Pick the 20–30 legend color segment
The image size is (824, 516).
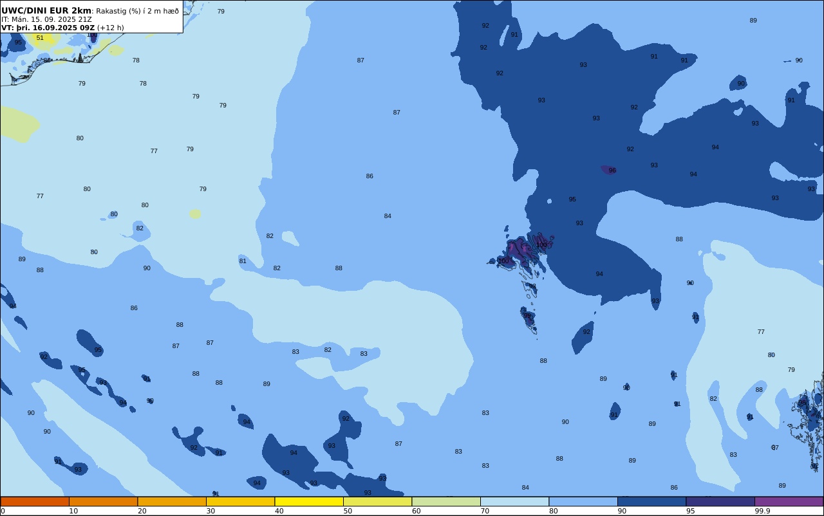coord(172,501)
